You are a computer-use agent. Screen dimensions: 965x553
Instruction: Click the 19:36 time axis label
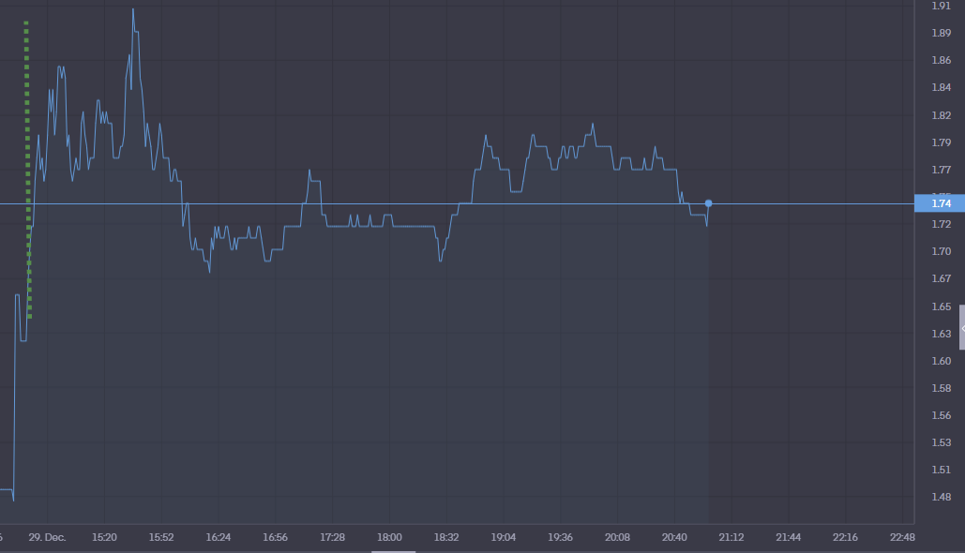click(561, 537)
